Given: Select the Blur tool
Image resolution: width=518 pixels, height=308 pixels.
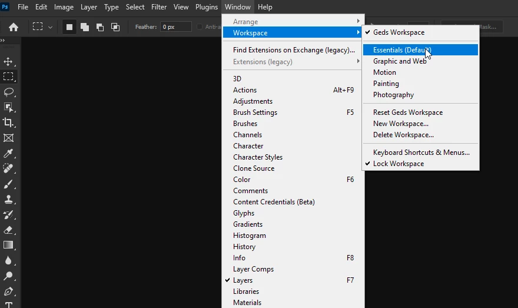Looking at the screenshot, I should pyautogui.click(x=8, y=261).
